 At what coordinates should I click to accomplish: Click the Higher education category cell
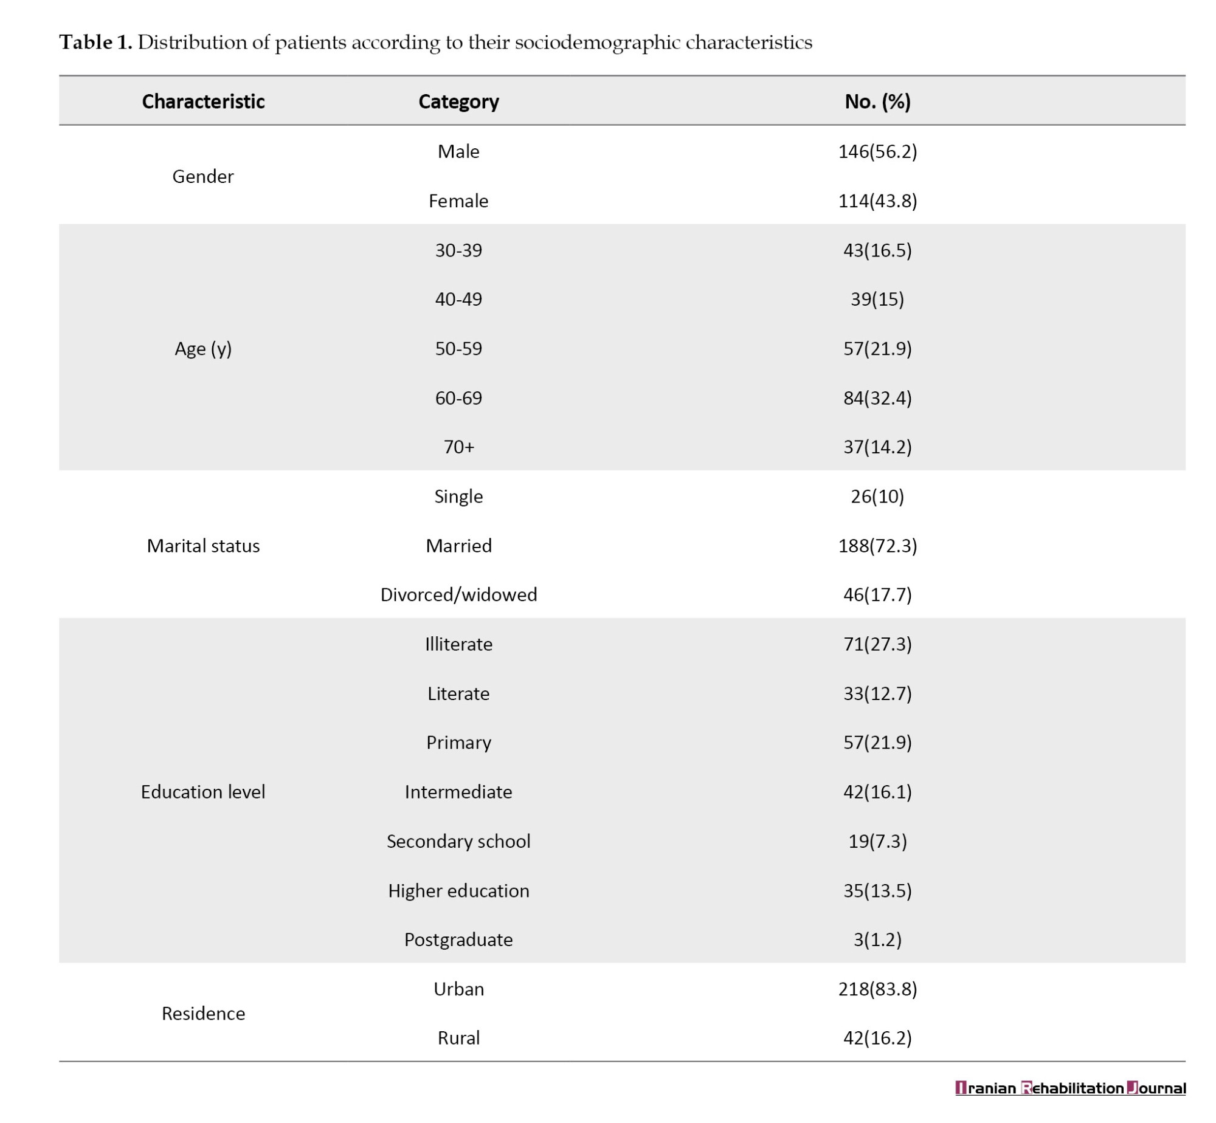tap(458, 890)
